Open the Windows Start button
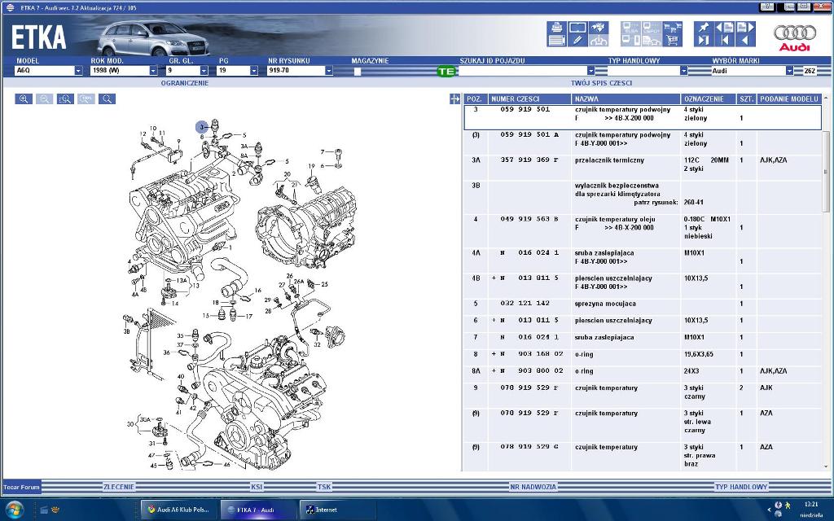834x521 pixels. (x=15, y=510)
